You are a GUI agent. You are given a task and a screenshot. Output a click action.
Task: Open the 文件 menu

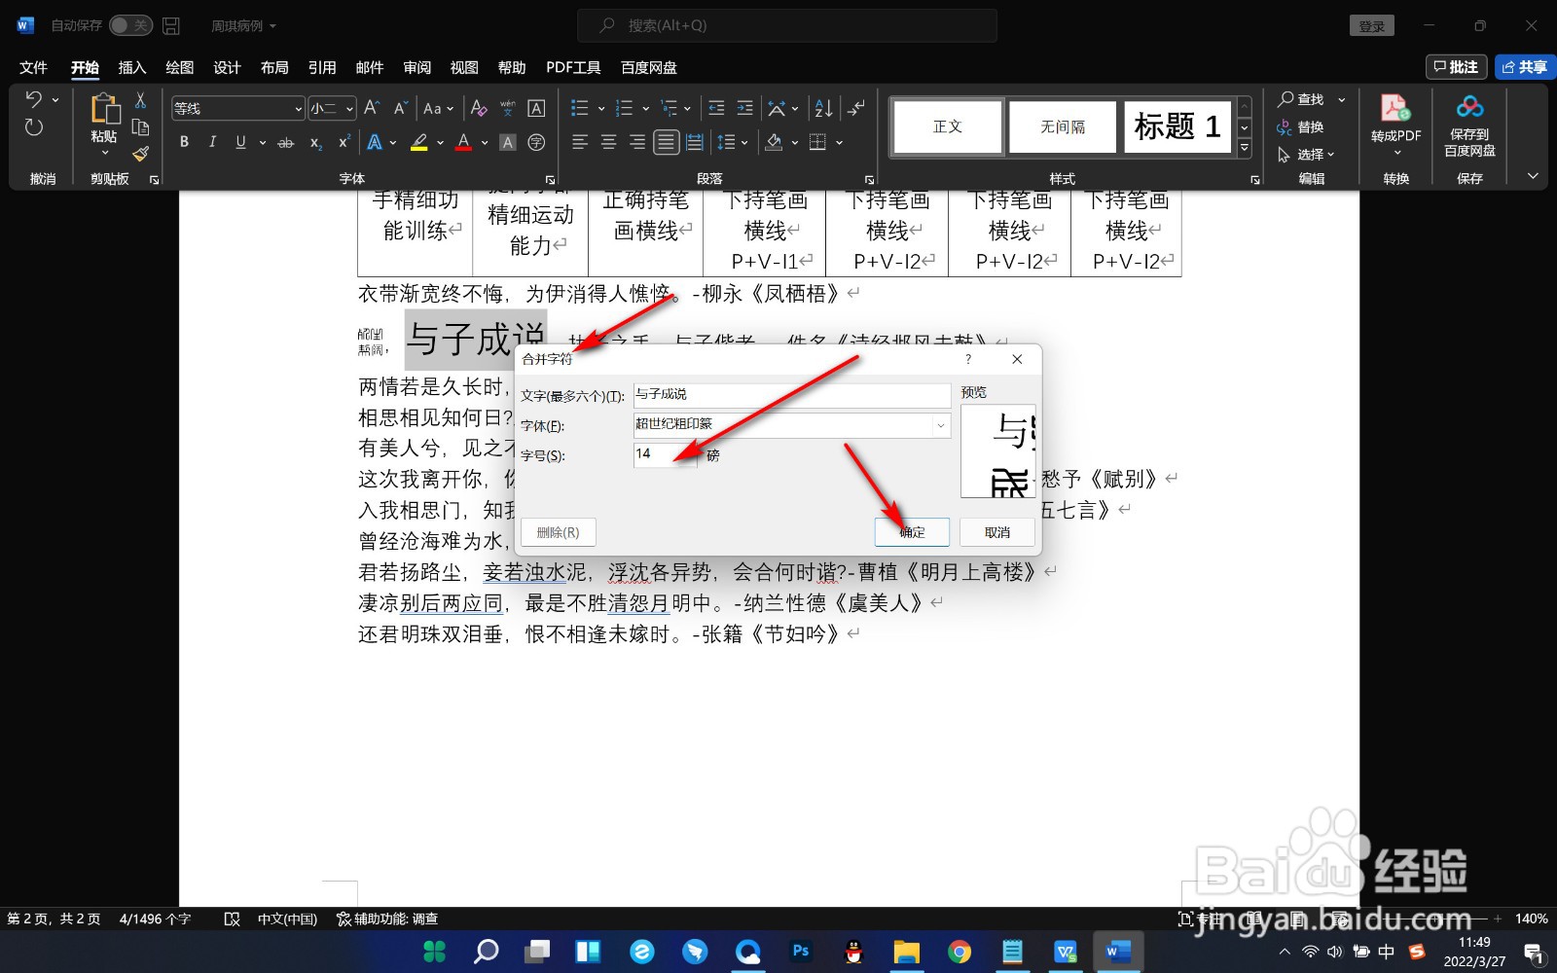[33, 67]
